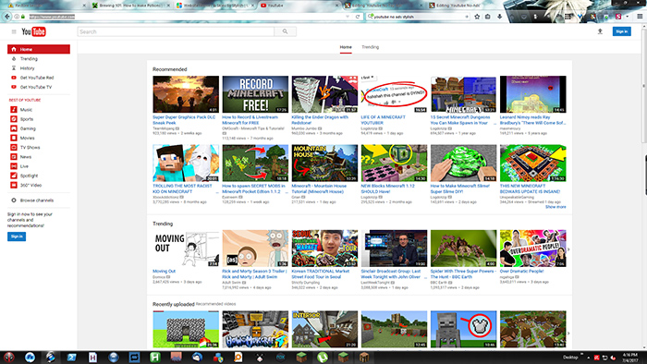Click the browser back button
This screenshot has height=364, width=647.
[x=7, y=17]
